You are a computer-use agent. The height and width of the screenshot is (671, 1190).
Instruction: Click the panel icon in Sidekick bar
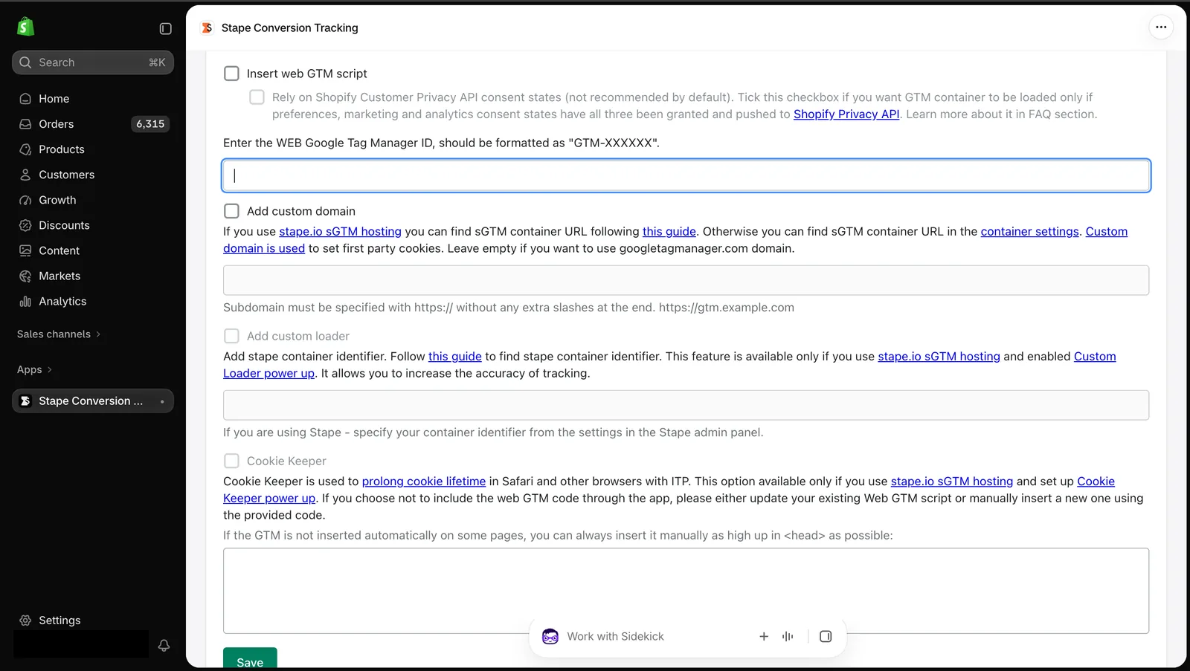click(826, 636)
